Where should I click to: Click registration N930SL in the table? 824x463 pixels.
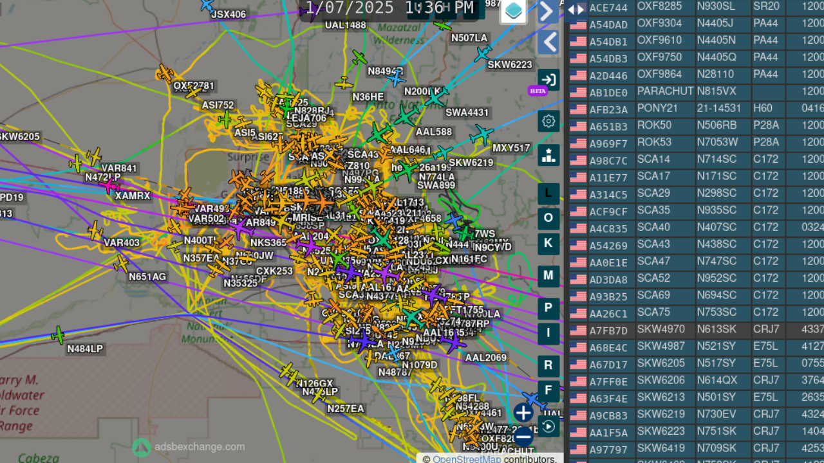point(716,6)
